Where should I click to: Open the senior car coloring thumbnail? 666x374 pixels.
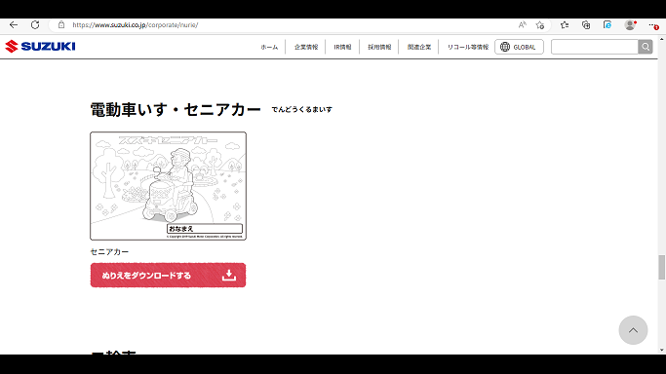[168, 186]
